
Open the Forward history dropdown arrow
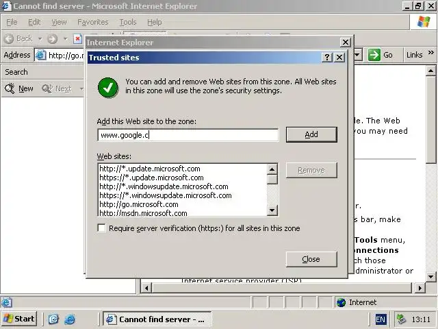[x=66, y=38]
